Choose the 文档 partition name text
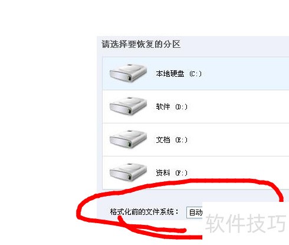This screenshot has width=289, height=245. tap(163, 140)
